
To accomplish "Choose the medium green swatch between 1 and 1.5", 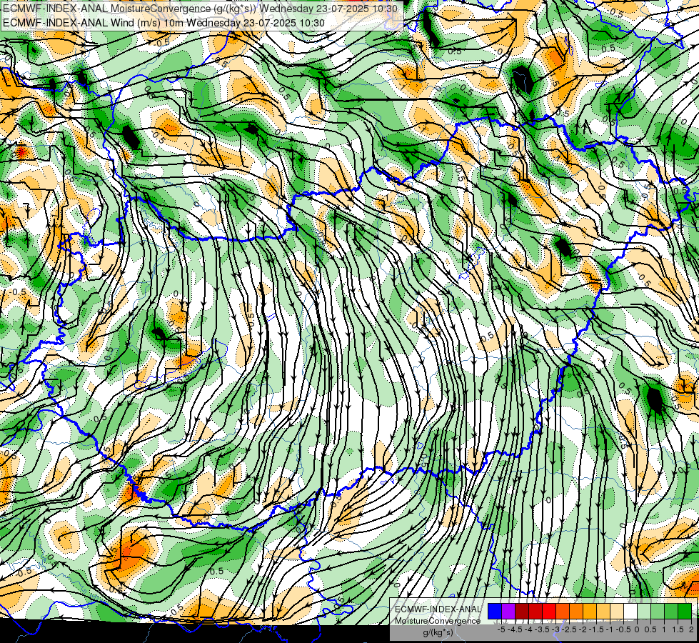I will coord(671,612).
